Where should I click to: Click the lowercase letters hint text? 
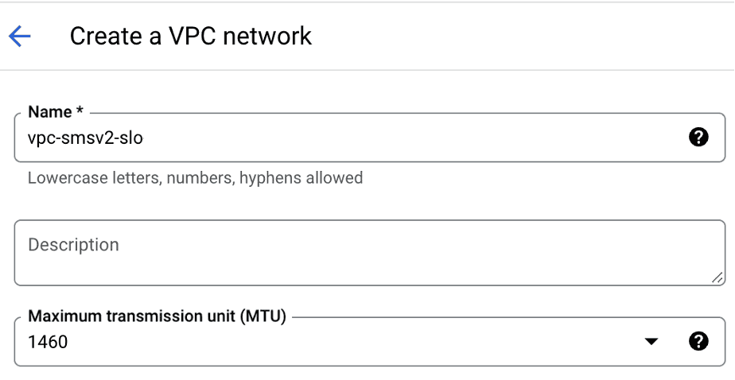pos(195,177)
